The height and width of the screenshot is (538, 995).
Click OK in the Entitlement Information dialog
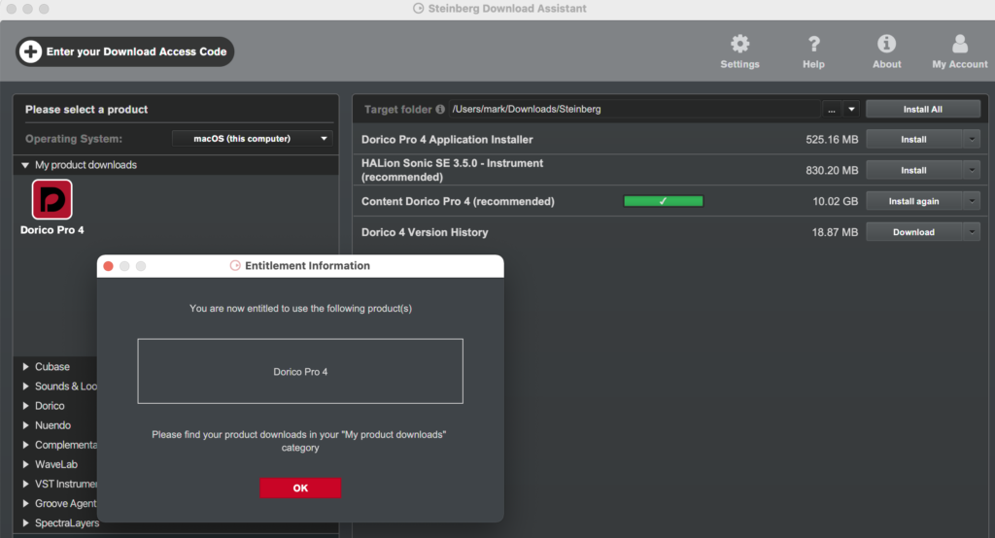300,488
